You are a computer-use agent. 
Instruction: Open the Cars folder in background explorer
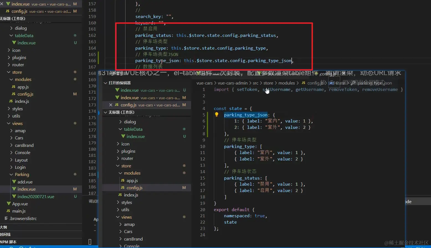click(x=19, y=138)
